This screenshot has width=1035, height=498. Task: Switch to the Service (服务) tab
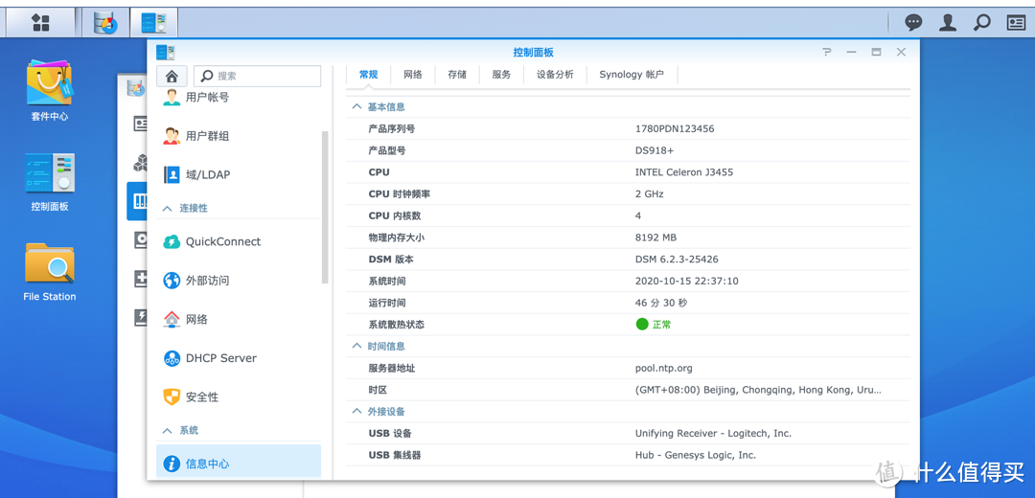coord(501,75)
